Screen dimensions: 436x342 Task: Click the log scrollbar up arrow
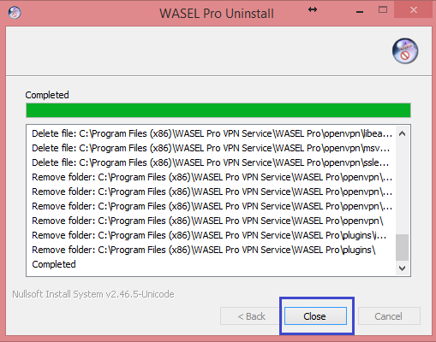coord(402,133)
